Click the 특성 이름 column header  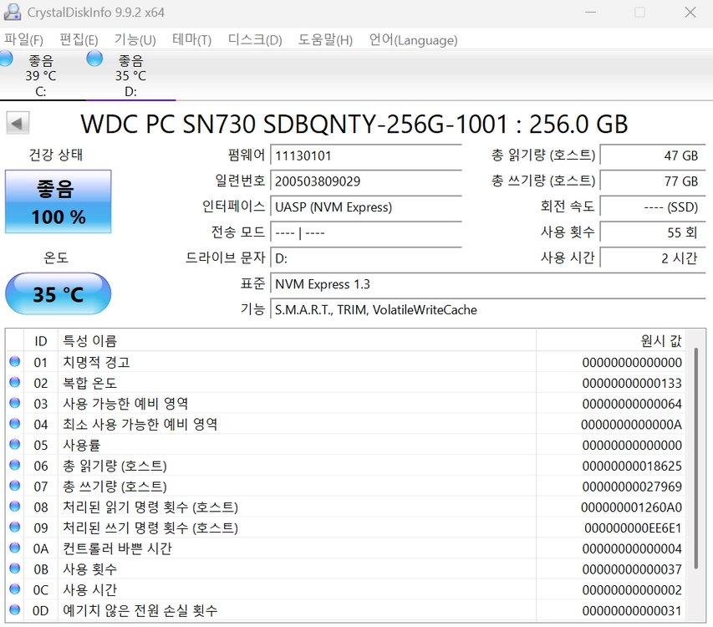tap(297, 340)
